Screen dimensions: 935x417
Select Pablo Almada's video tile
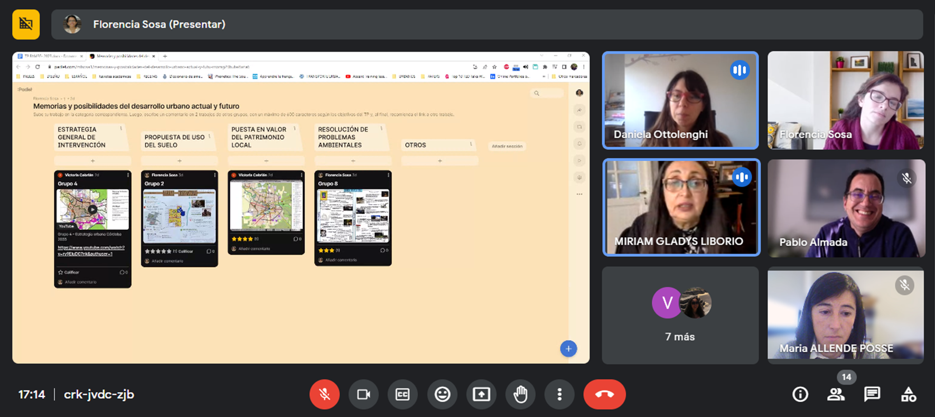846,208
